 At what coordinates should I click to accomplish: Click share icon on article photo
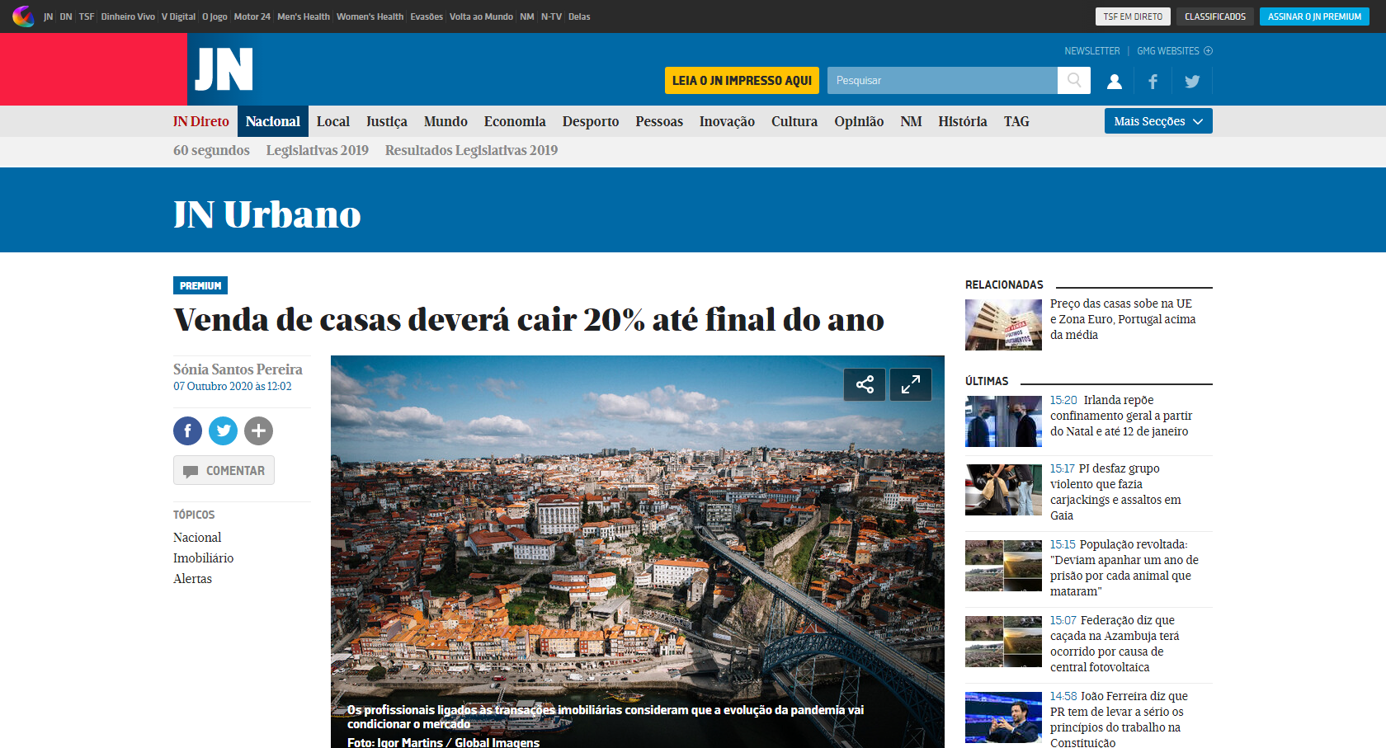(865, 384)
